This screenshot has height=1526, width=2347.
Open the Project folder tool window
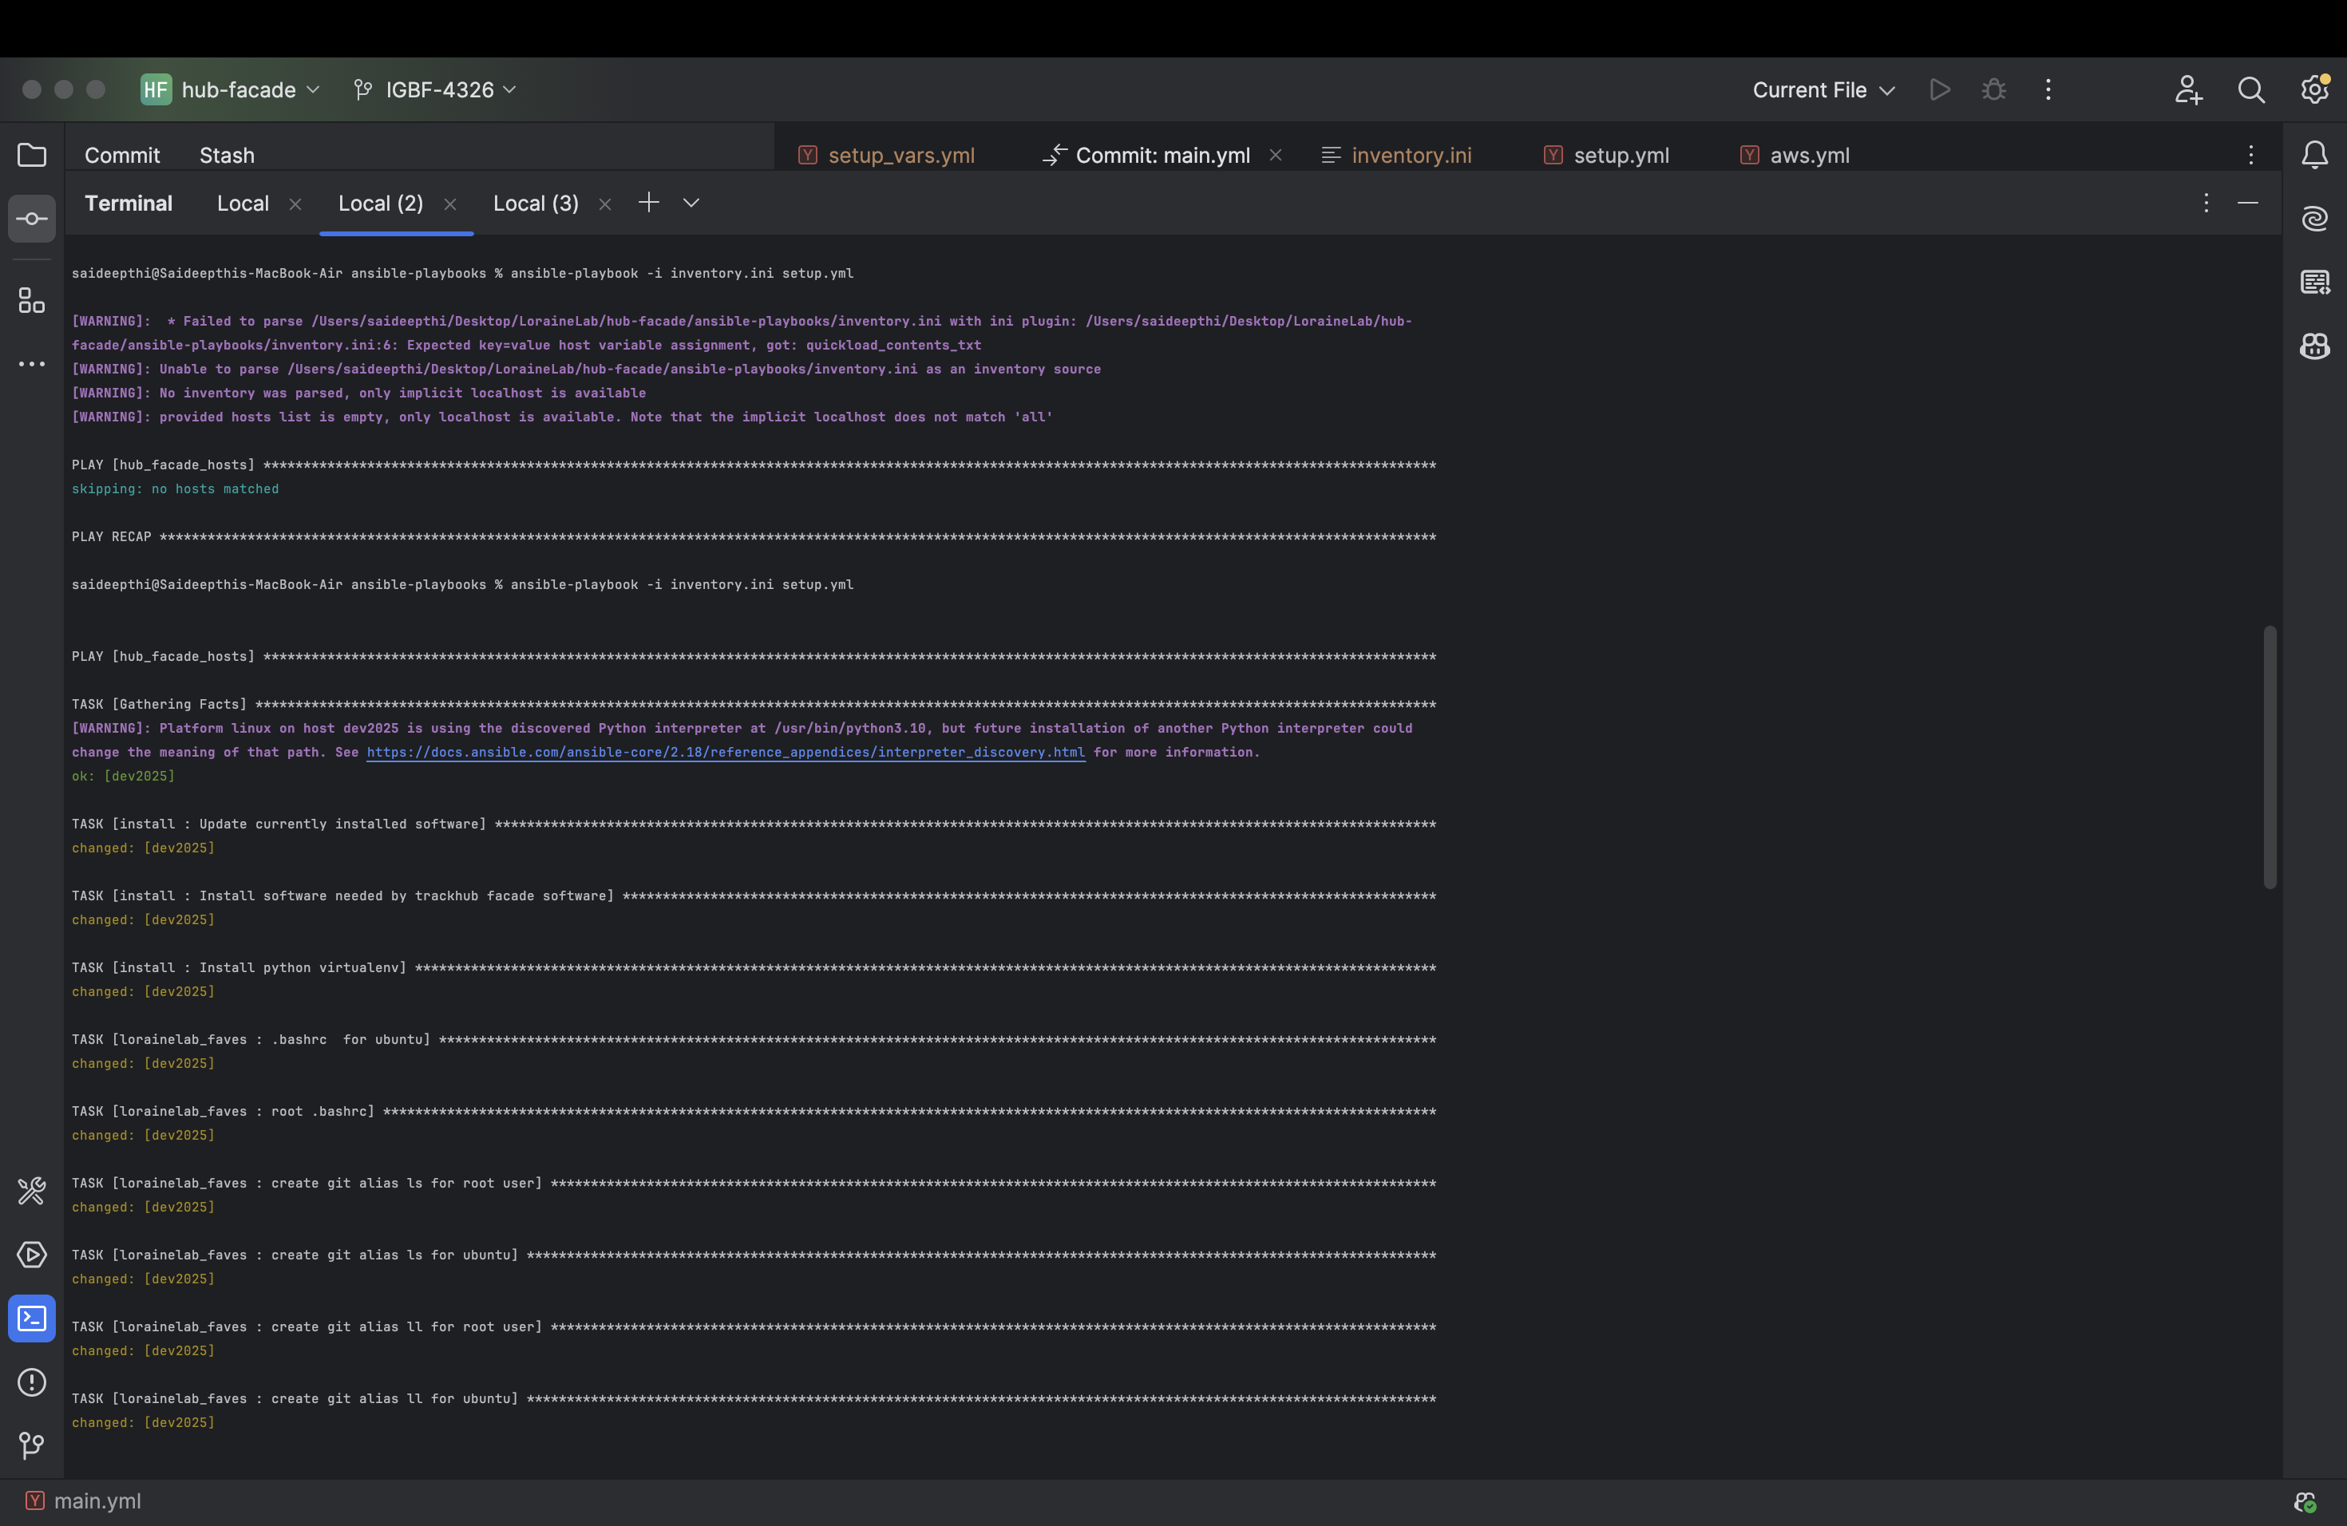pos(32,155)
